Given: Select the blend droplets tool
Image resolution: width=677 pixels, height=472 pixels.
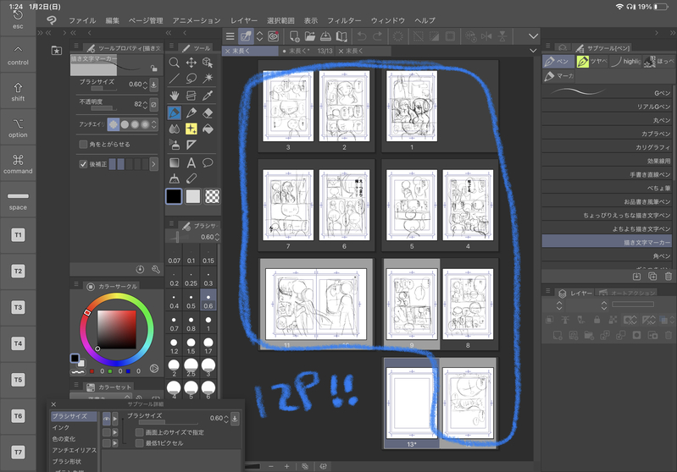Looking at the screenshot, I should (x=174, y=129).
